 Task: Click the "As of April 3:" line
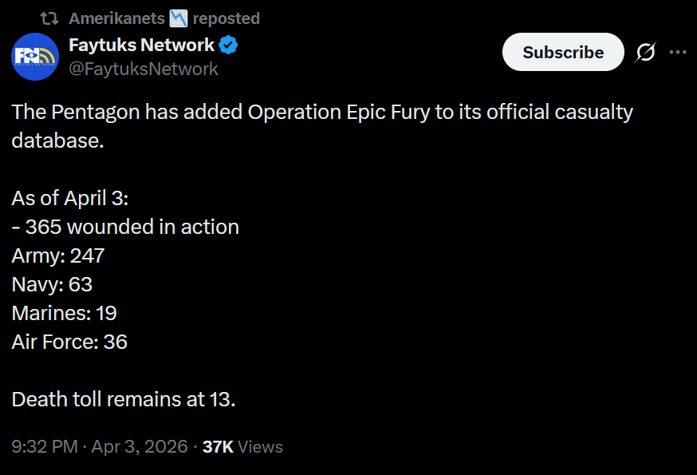[x=65, y=198]
